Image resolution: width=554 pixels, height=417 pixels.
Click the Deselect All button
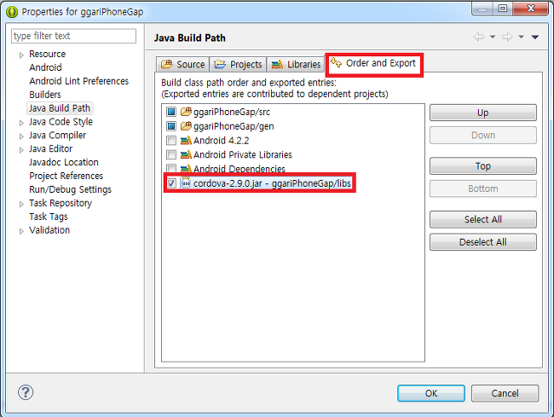483,242
